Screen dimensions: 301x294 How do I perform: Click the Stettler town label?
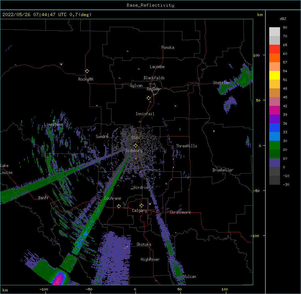221,82
